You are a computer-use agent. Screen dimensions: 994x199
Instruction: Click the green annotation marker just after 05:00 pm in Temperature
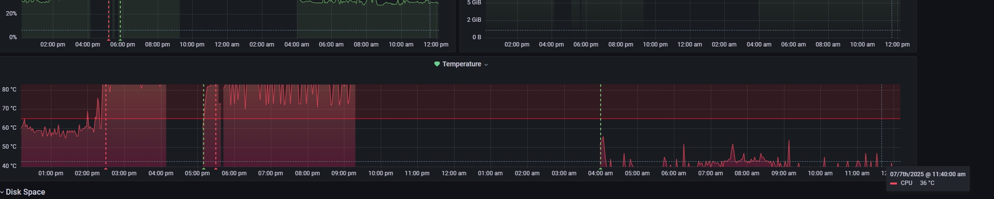(x=204, y=168)
